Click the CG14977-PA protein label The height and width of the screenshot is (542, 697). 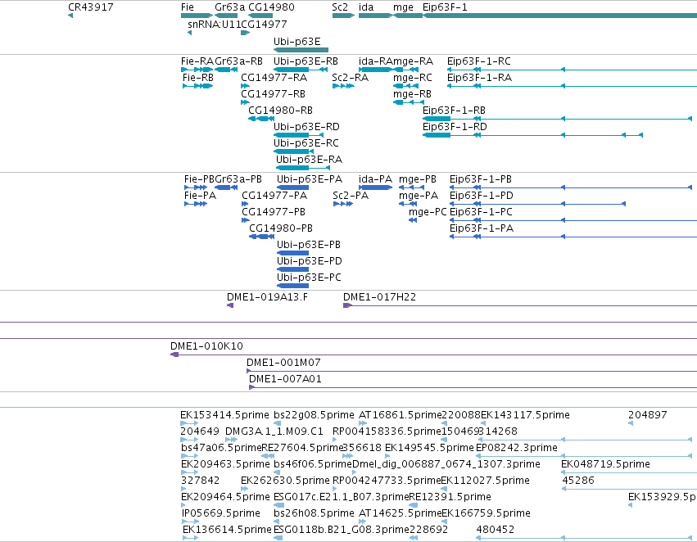pyautogui.click(x=274, y=196)
